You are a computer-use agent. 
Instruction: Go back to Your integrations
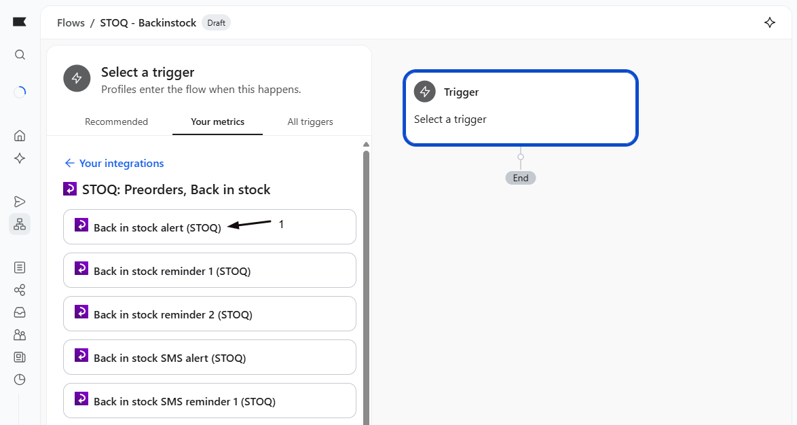pyautogui.click(x=114, y=163)
